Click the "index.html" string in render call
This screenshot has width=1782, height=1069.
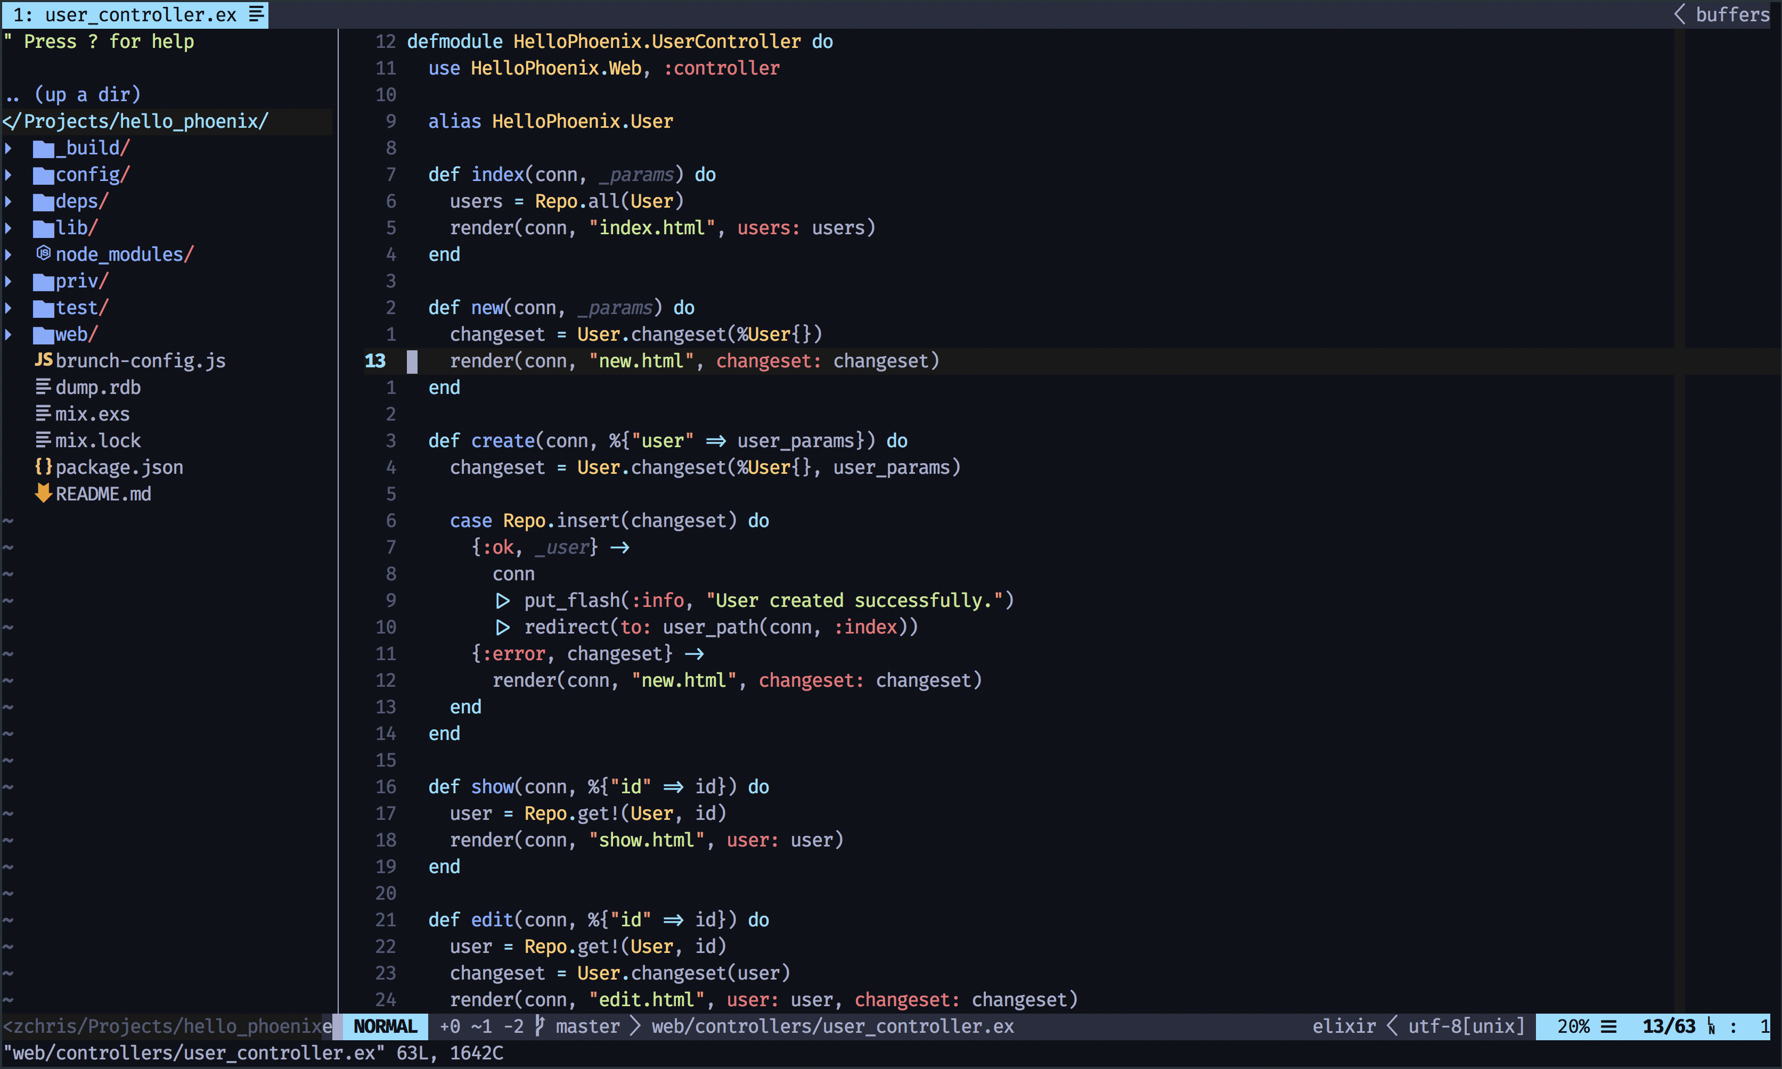[x=652, y=228]
